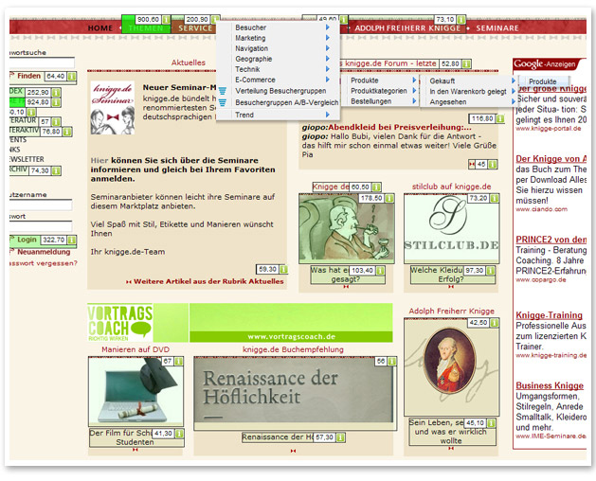
Task: Click info icon beside value 178,50
Action: point(389,198)
